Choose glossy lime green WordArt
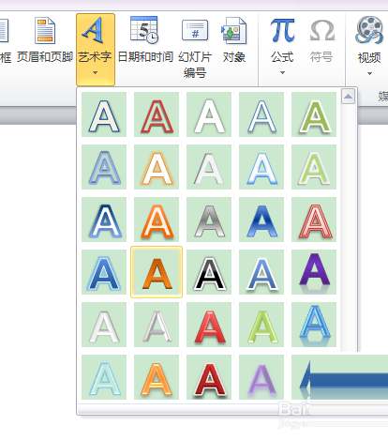388x440 pixels. click(x=261, y=325)
